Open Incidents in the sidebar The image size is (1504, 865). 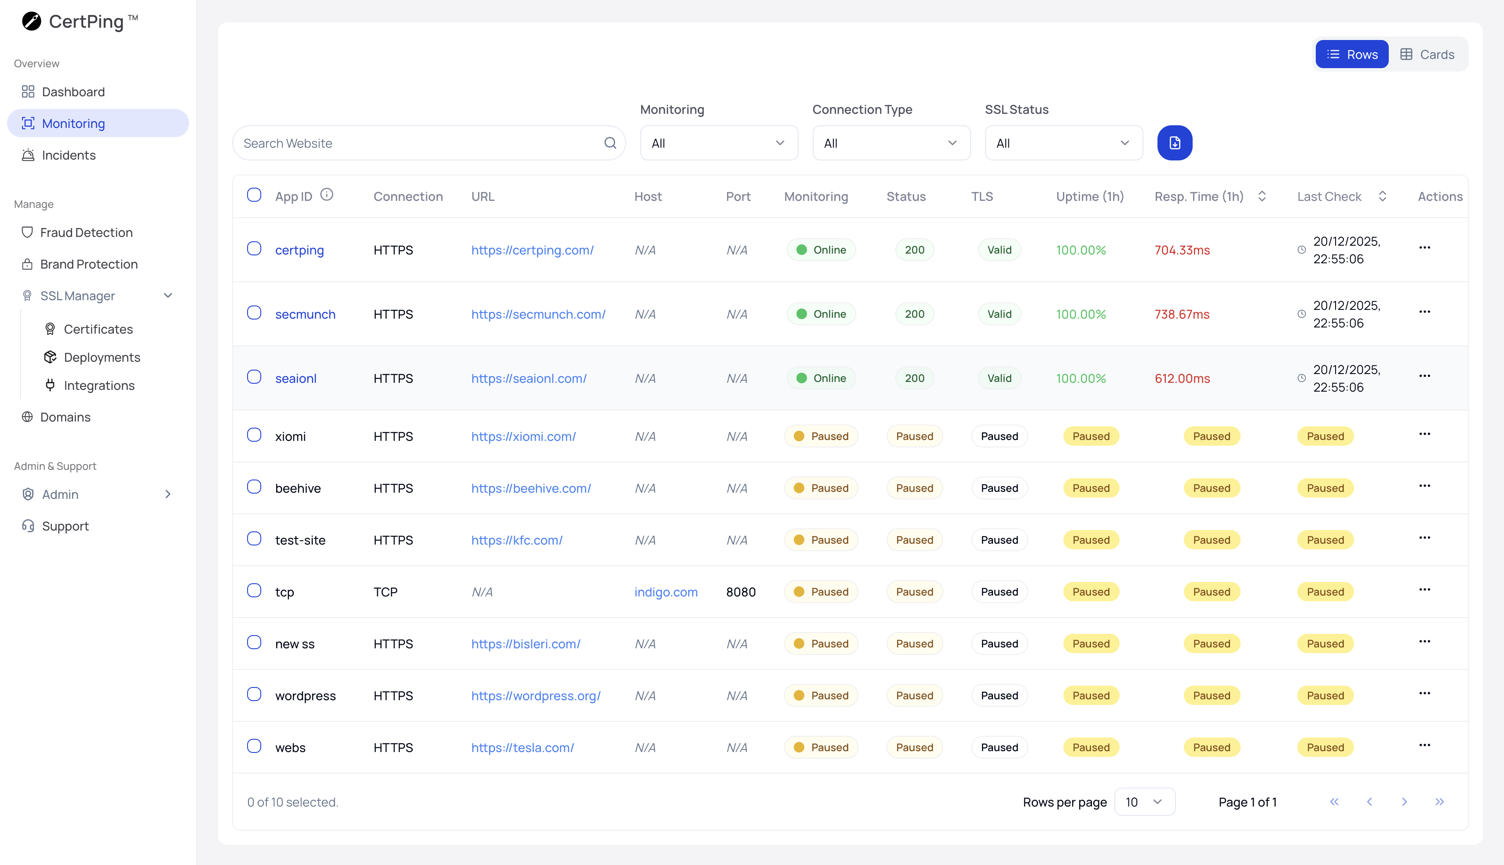tap(68, 155)
